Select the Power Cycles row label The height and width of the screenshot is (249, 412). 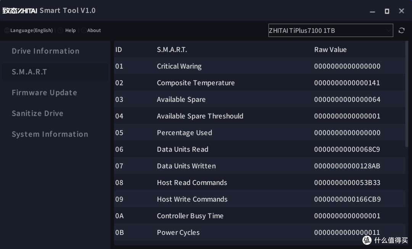[178, 233]
